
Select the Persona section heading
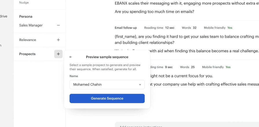point(26,16)
